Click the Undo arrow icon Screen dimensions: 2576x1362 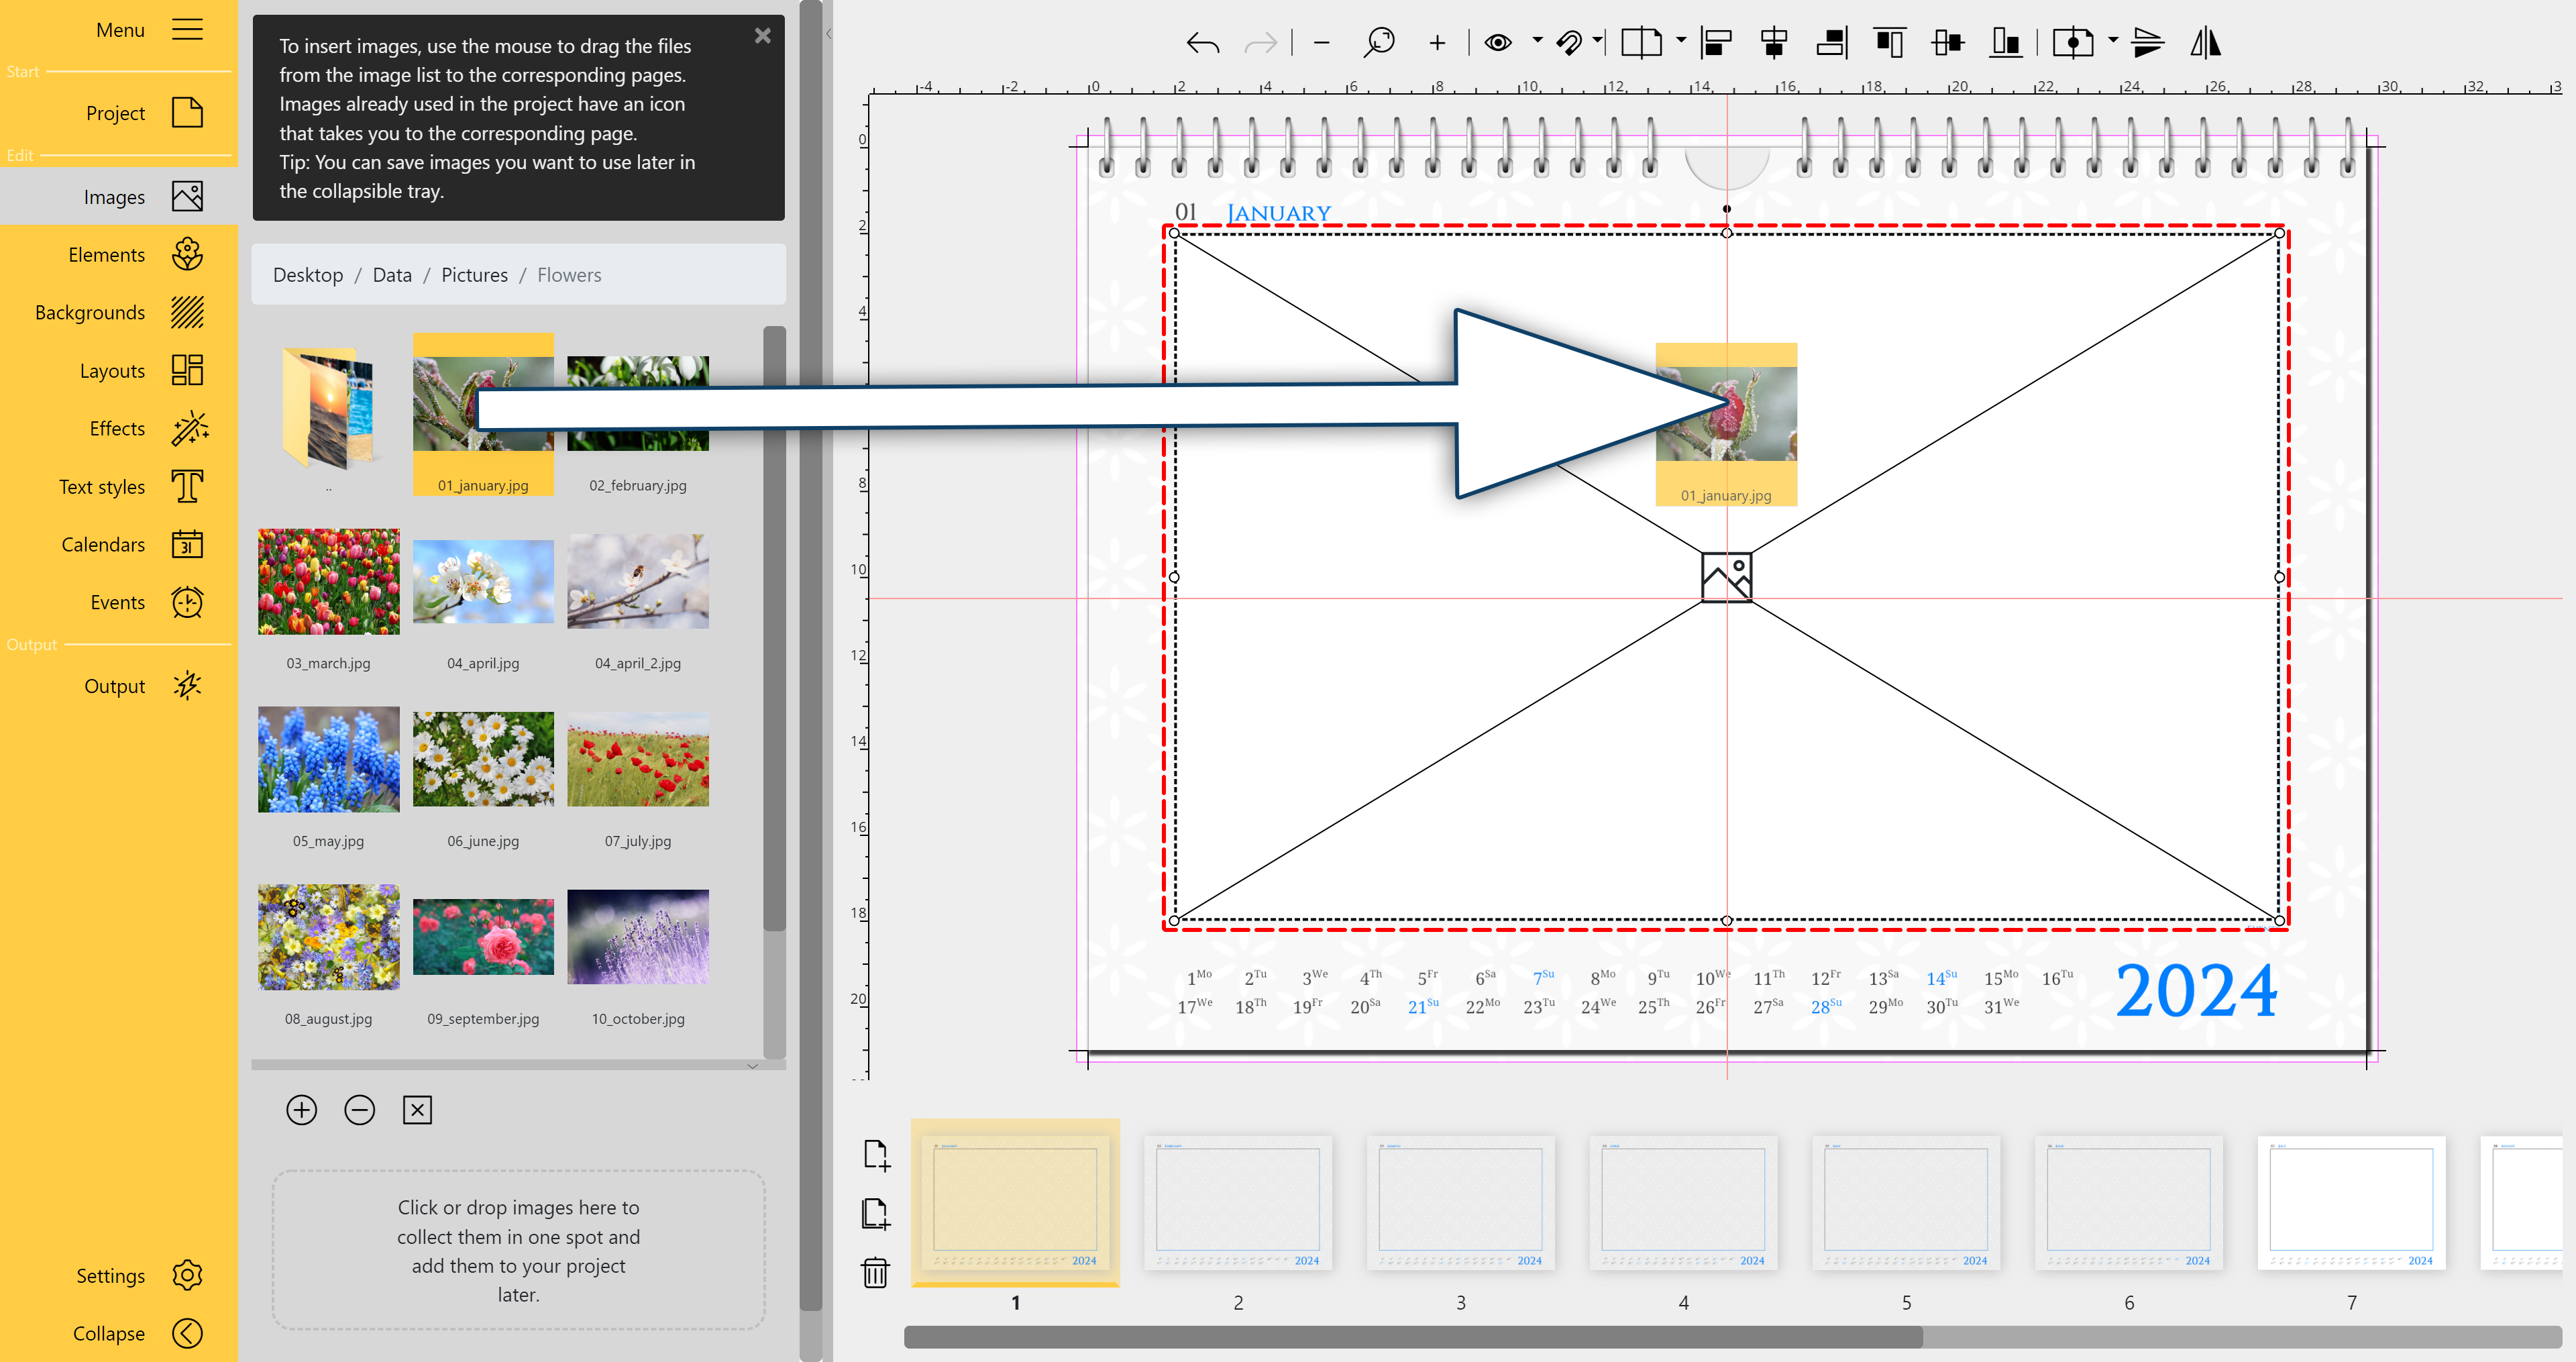(1202, 43)
